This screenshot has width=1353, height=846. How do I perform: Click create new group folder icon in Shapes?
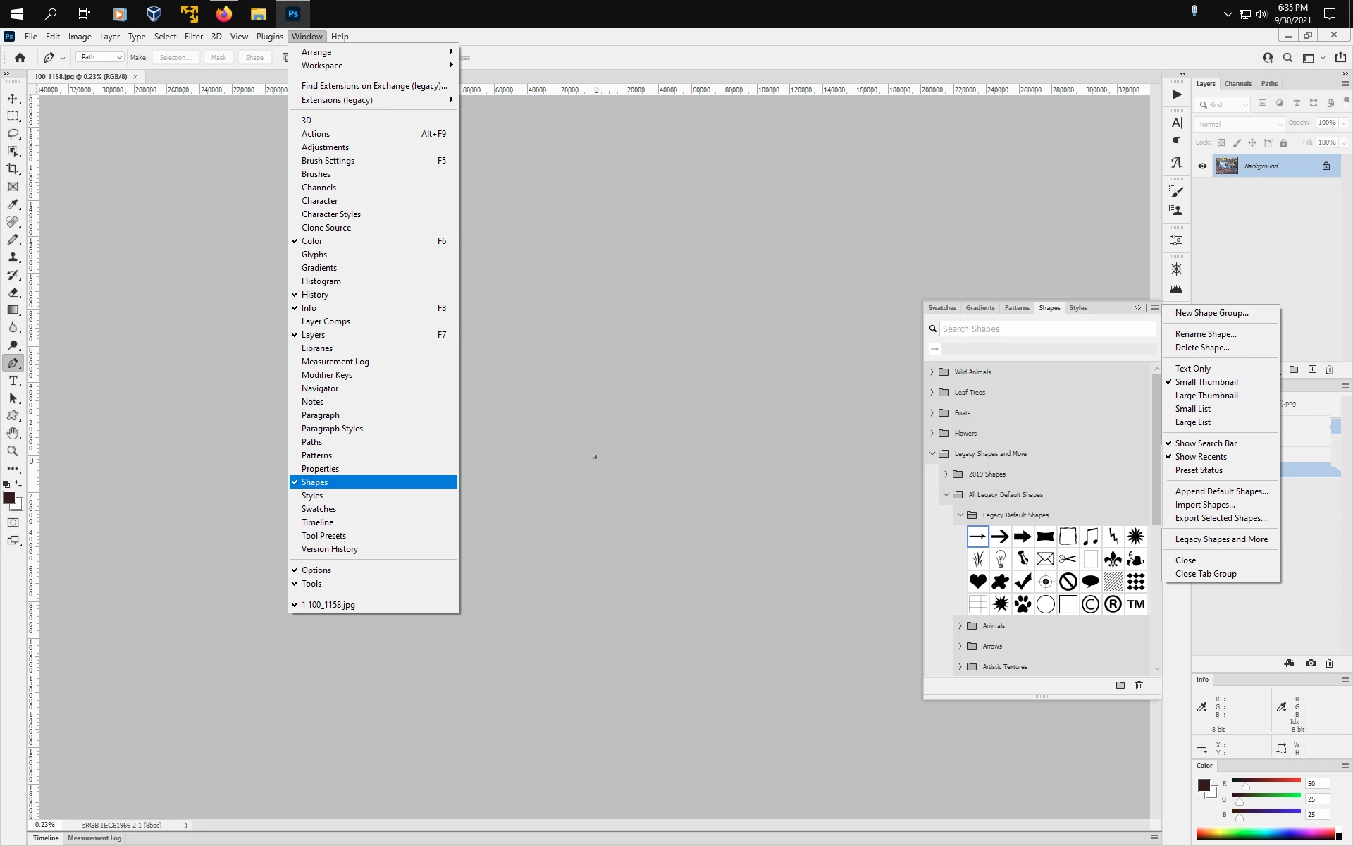coord(1120,685)
